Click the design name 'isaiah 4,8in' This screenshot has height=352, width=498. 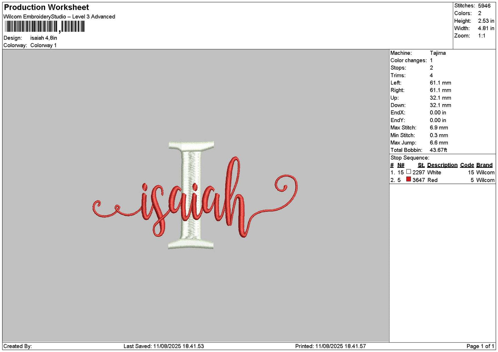pyautogui.click(x=44, y=38)
